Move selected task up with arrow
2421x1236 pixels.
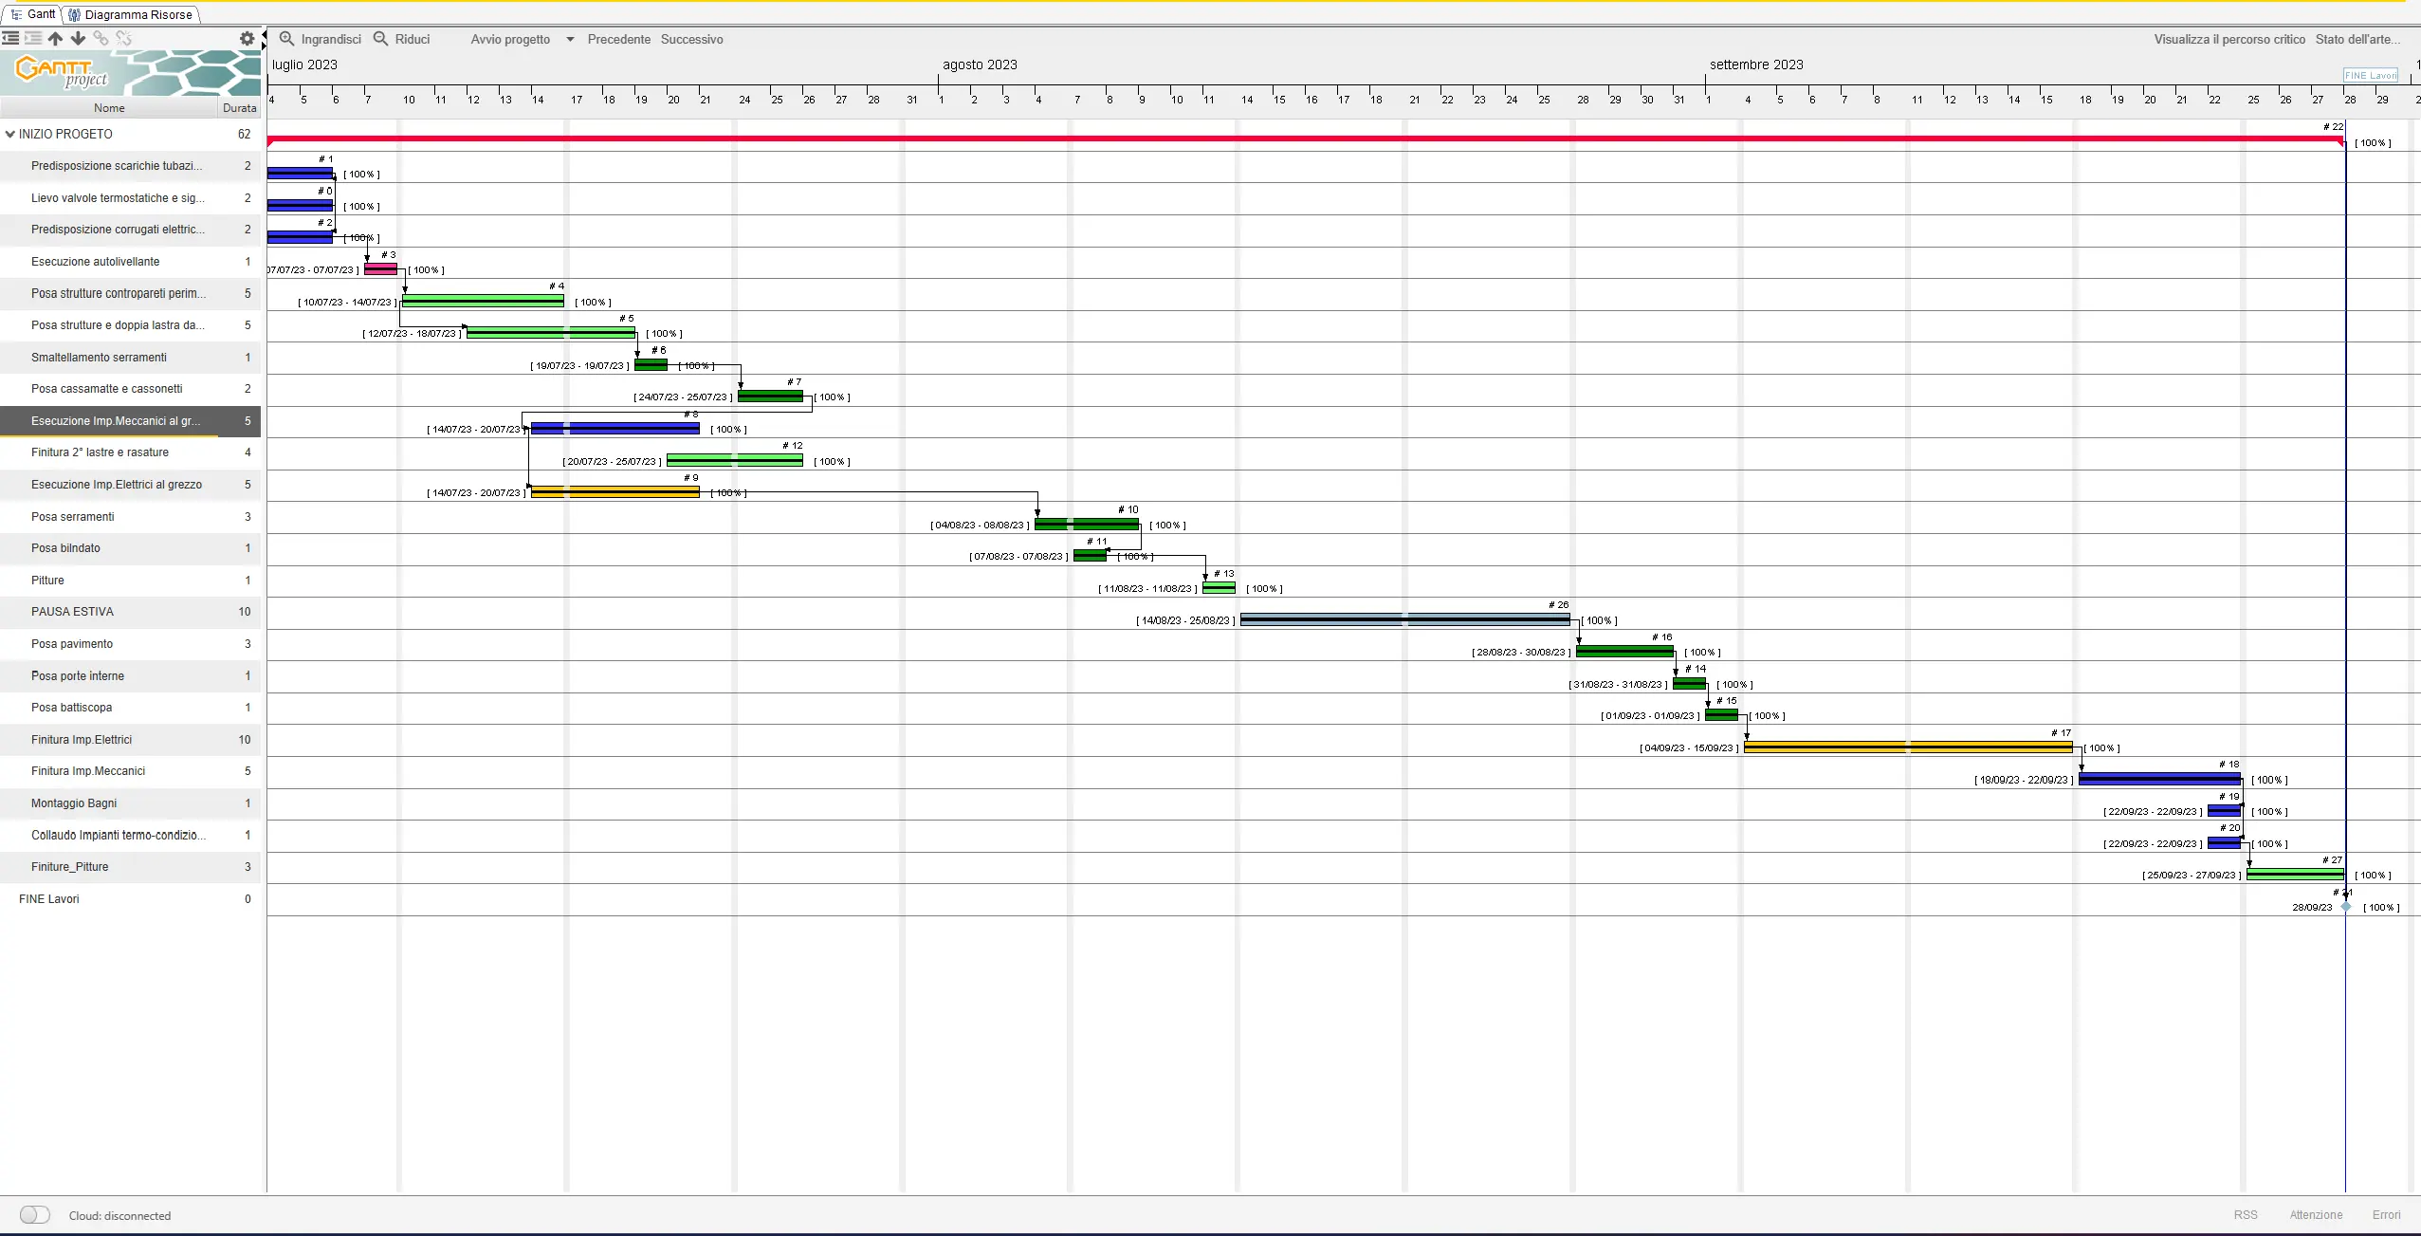[55, 39]
